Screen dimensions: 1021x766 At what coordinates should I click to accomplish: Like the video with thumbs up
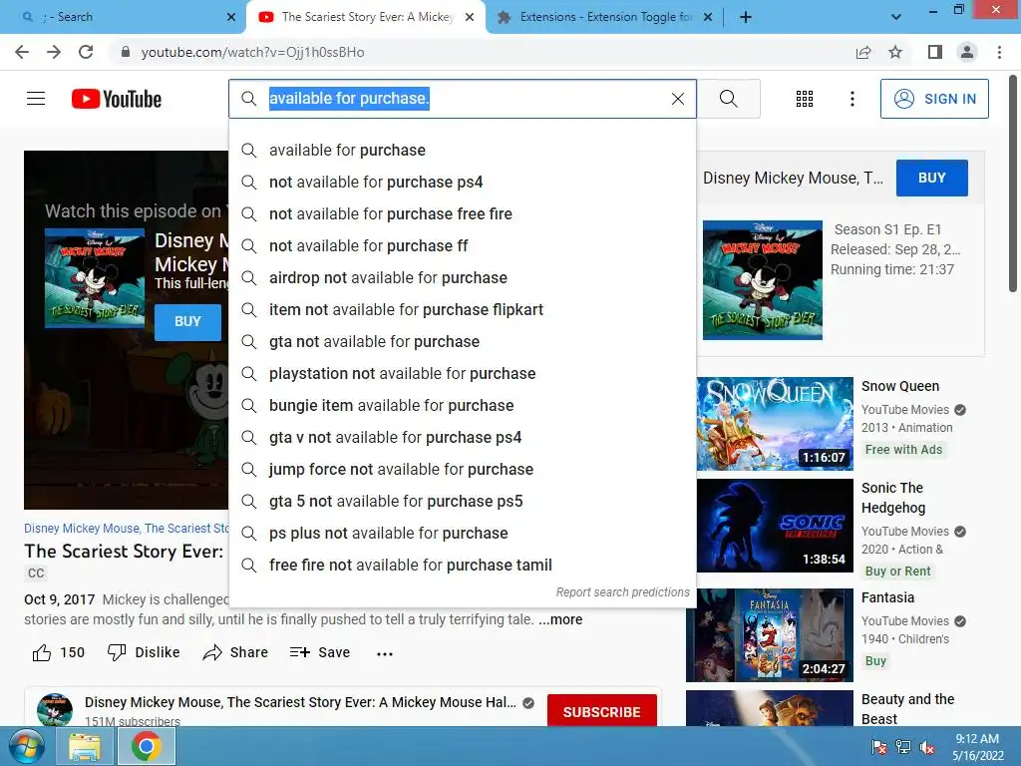(58, 652)
